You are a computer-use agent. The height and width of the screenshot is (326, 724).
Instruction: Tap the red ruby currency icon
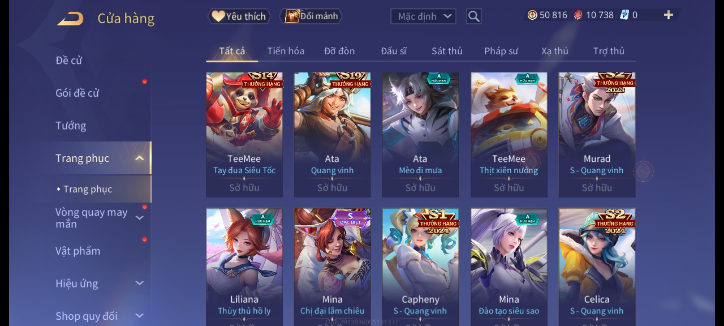tap(578, 15)
